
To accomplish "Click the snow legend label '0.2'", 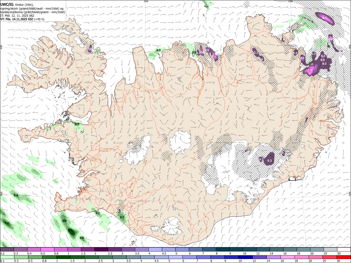I will click(x=2, y=253).
